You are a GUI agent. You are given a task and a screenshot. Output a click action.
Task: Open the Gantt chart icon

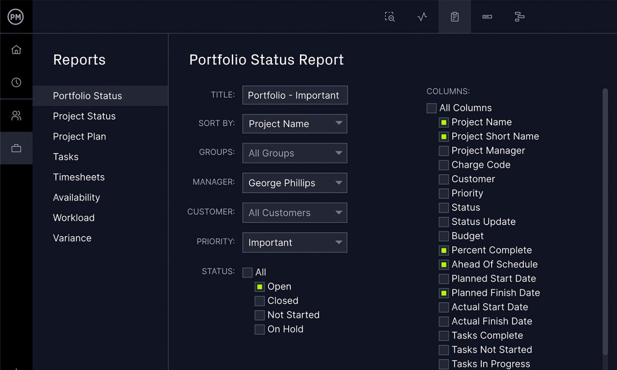click(x=519, y=17)
